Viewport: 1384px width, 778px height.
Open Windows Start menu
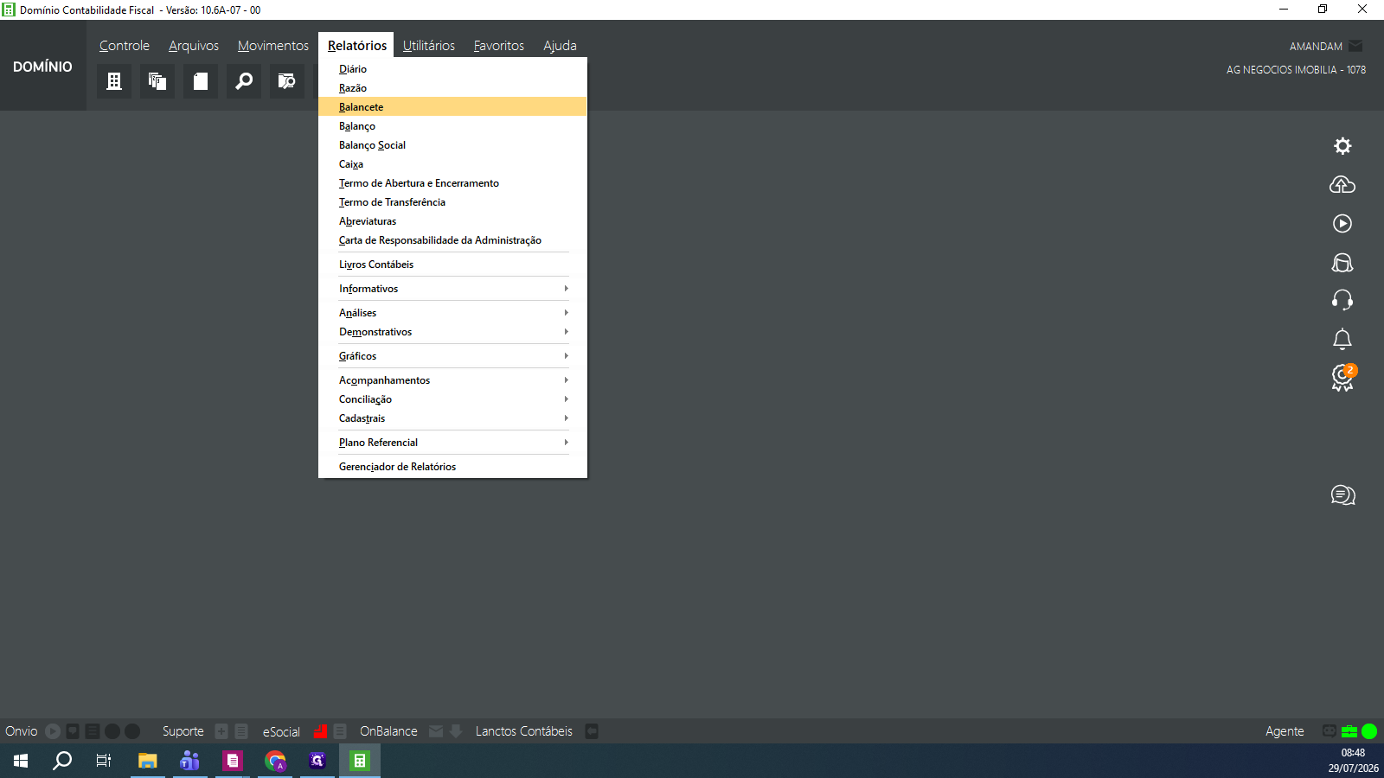(21, 761)
